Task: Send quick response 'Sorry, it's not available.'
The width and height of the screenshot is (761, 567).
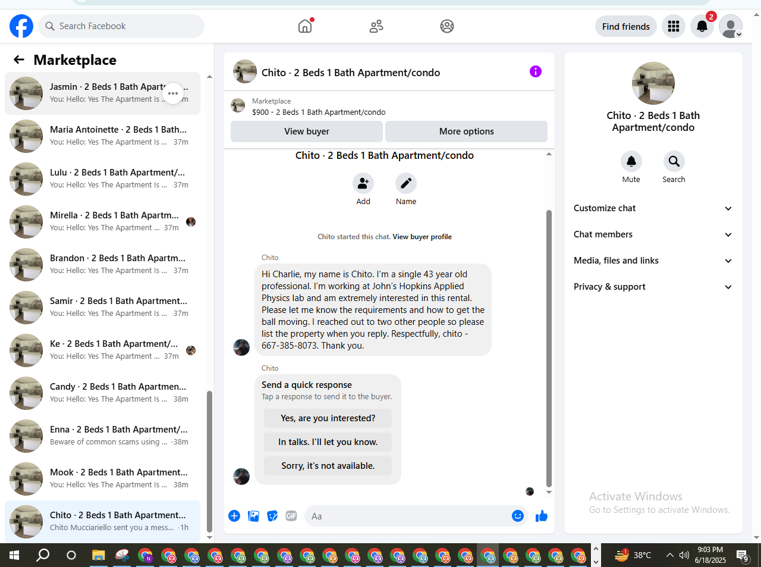Action: tap(328, 466)
